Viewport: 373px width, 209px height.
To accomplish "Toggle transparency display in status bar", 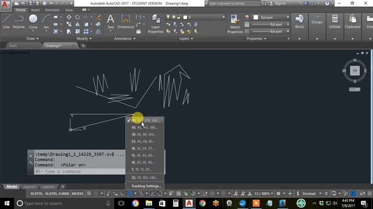I will click(178, 193).
